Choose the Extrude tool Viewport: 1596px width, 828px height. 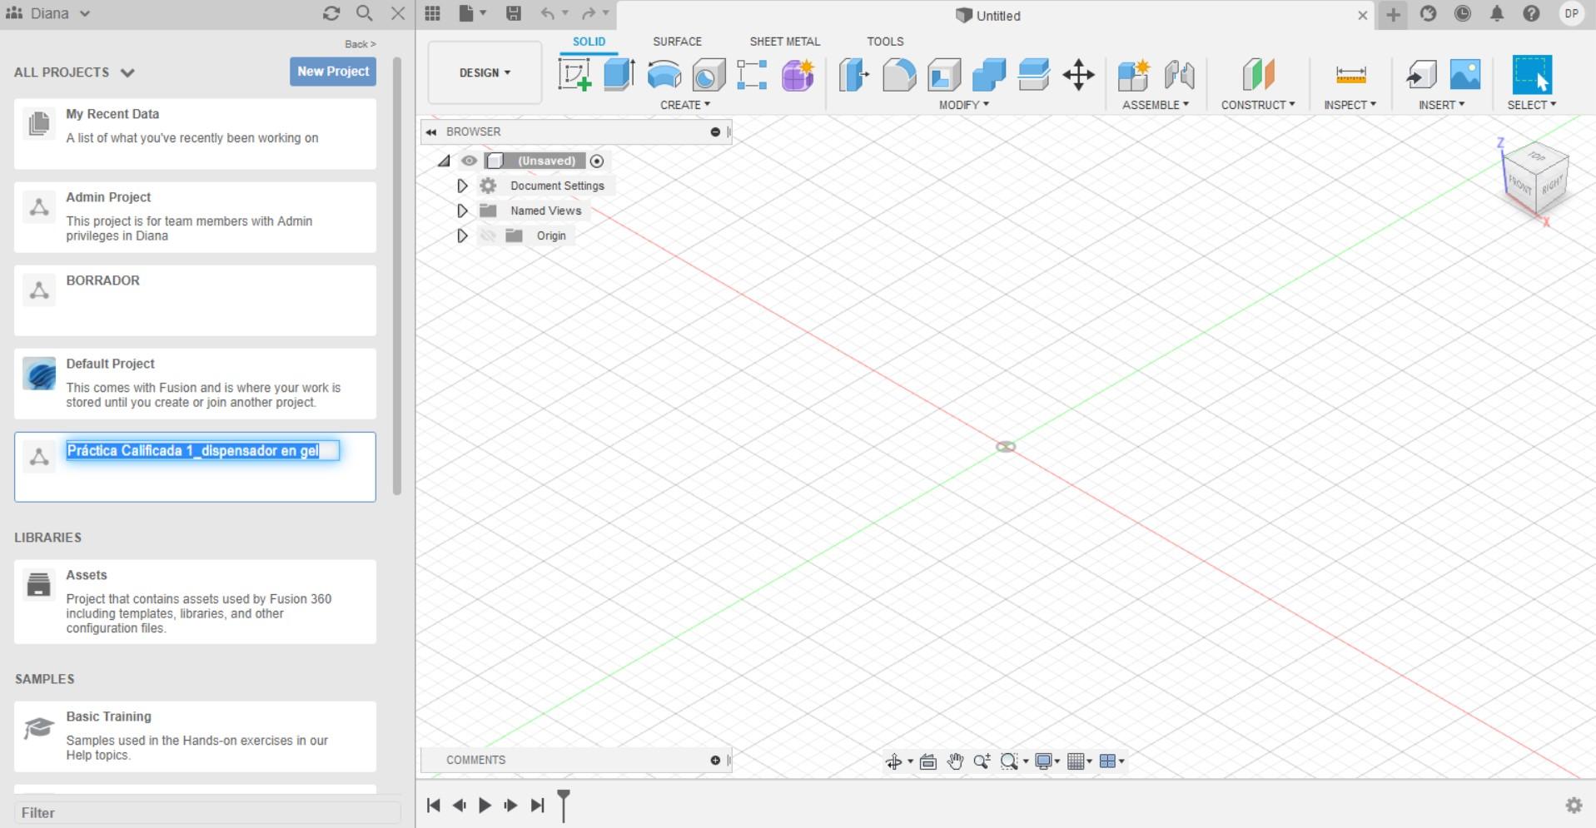coord(619,75)
